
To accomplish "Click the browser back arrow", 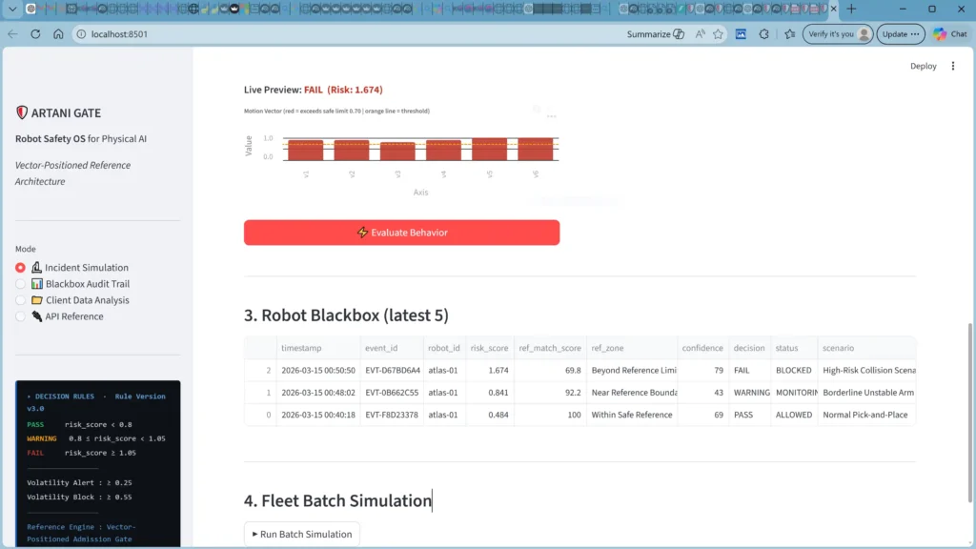I will [13, 34].
